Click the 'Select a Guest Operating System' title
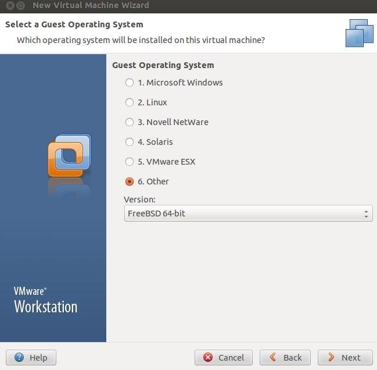 (x=74, y=24)
